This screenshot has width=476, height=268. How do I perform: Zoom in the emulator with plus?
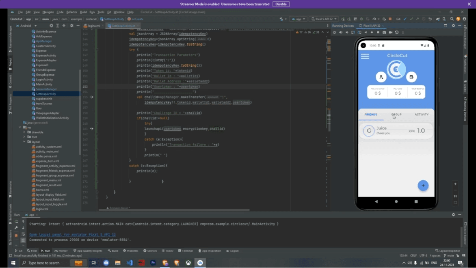tap(455, 184)
